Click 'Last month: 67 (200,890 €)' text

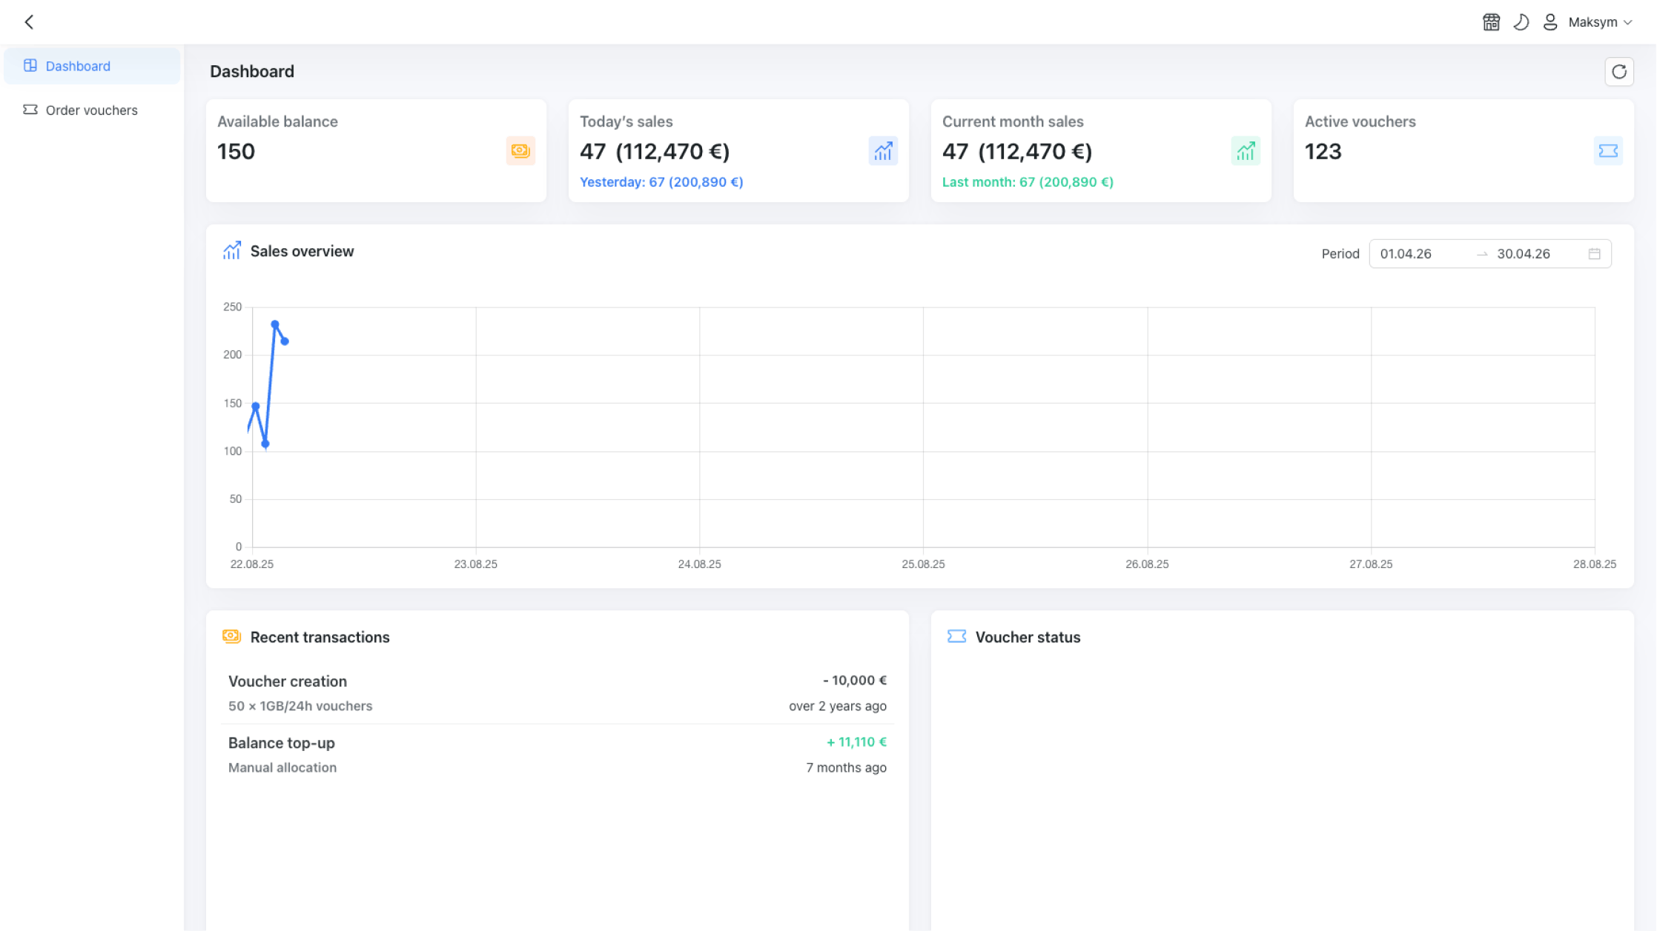tap(1028, 182)
